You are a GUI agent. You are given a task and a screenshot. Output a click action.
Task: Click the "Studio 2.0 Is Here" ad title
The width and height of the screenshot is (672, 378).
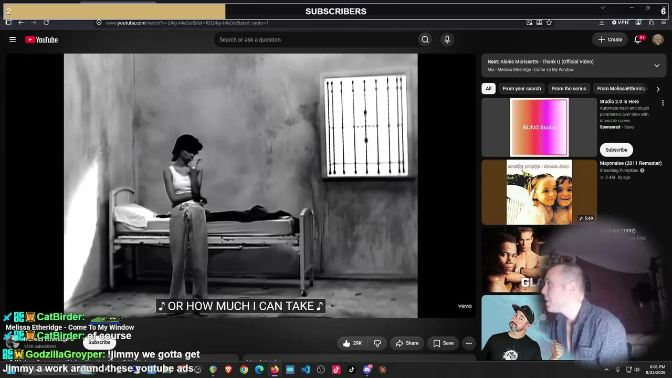619,102
